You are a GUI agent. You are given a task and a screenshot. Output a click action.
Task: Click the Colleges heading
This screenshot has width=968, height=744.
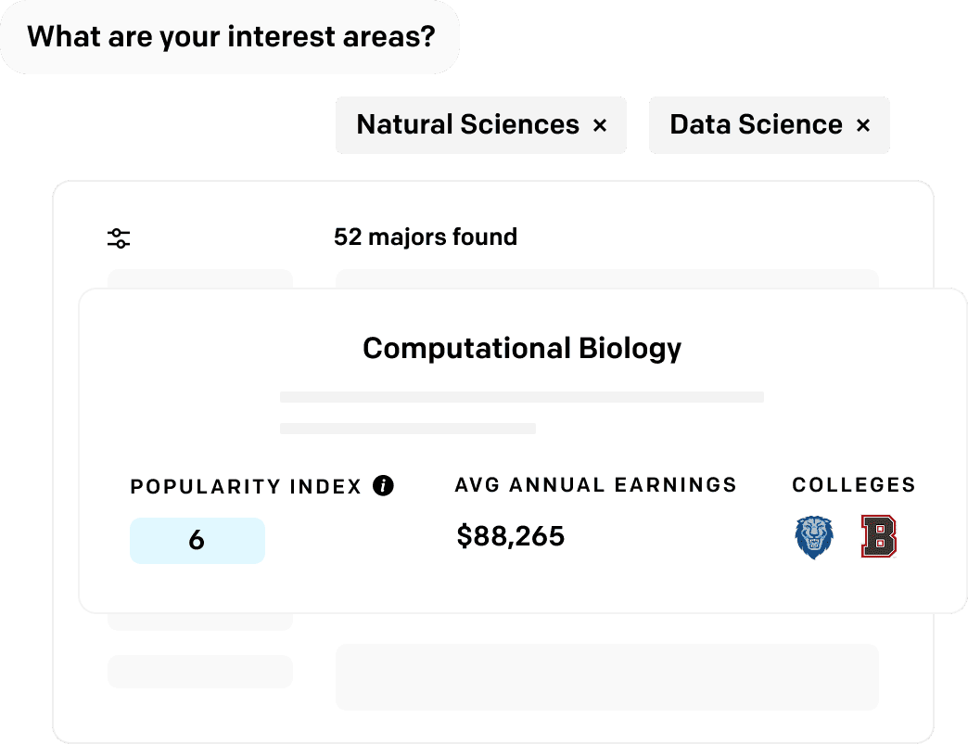tap(854, 485)
